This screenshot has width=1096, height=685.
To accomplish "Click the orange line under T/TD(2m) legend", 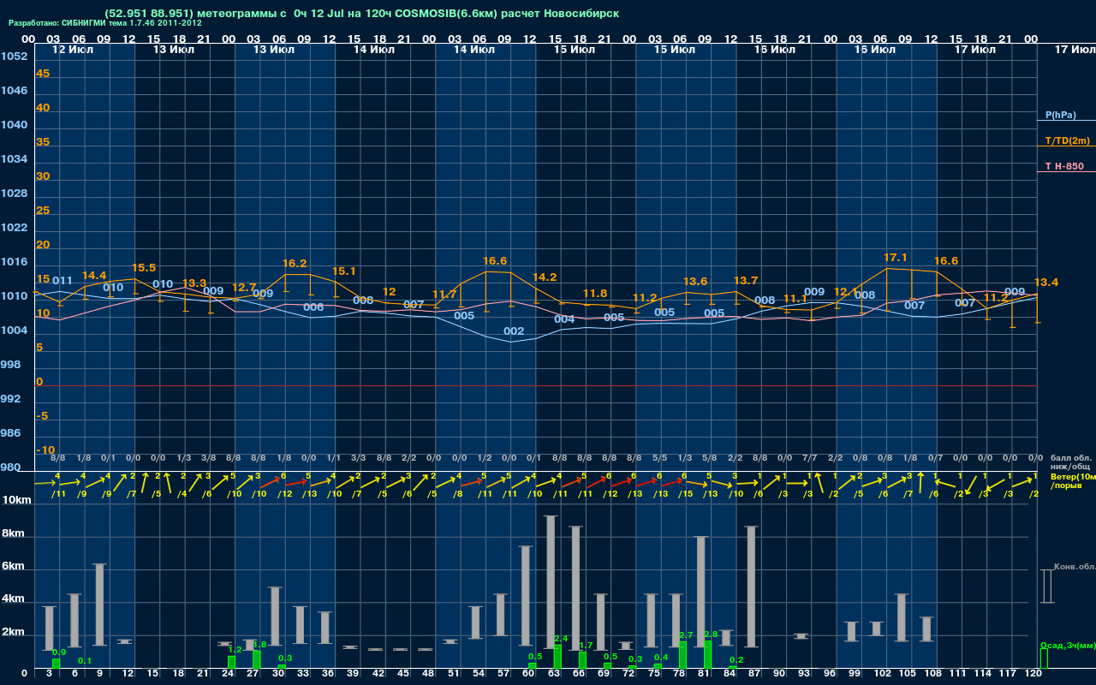I will tap(1066, 146).
